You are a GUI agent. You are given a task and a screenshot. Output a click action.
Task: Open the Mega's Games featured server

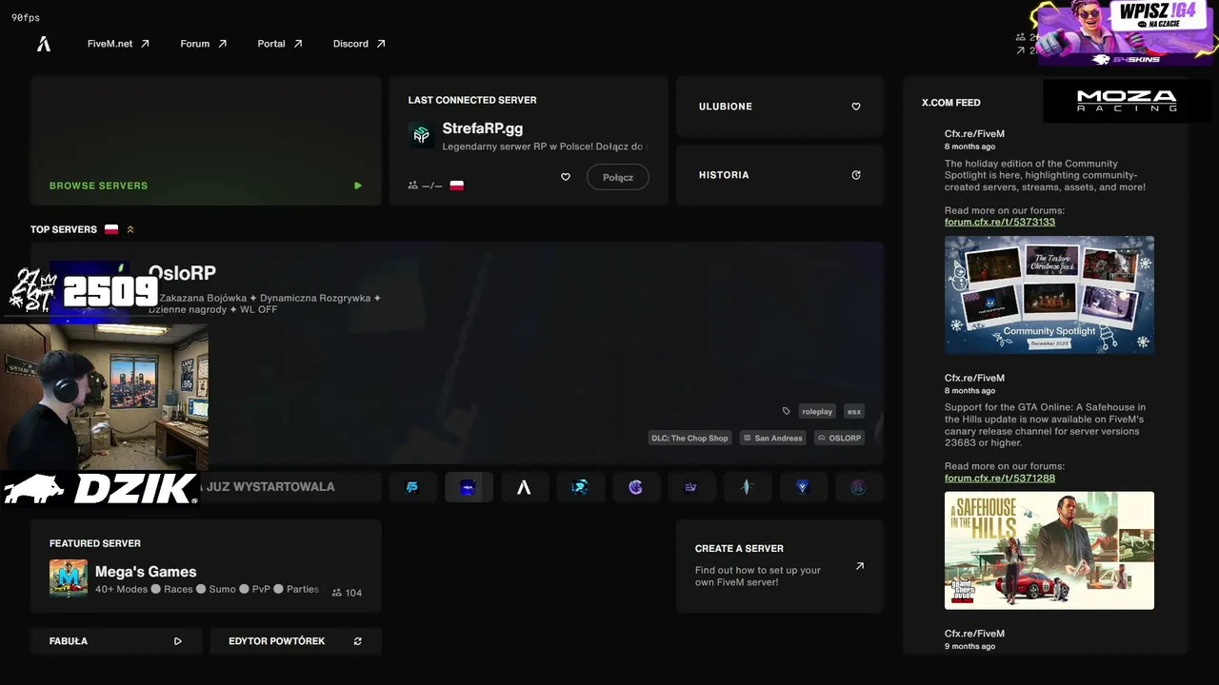206,566
